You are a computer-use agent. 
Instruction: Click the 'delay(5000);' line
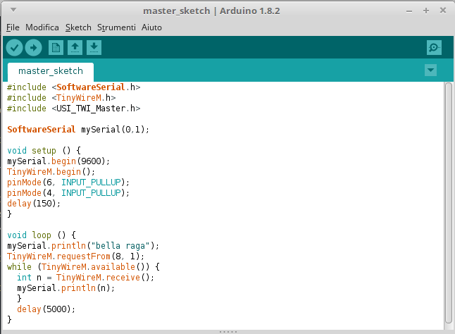coord(46,309)
